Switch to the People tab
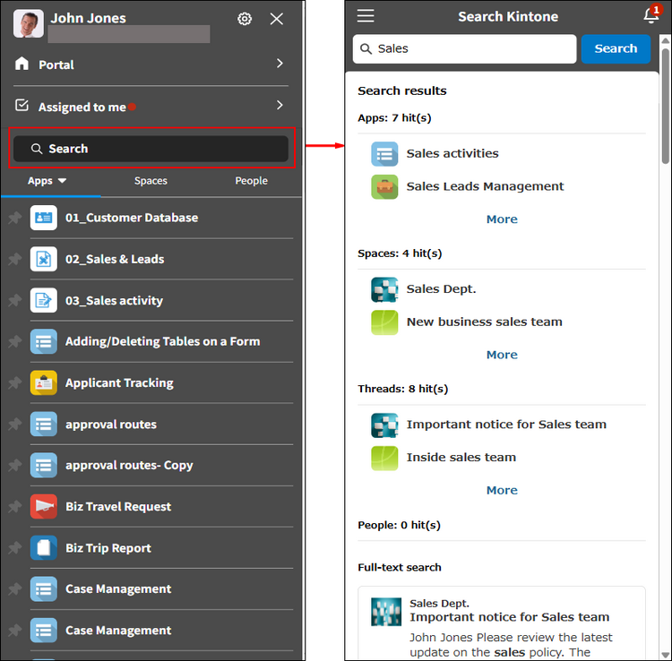The width and height of the screenshot is (672, 661). pyautogui.click(x=251, y=181)
